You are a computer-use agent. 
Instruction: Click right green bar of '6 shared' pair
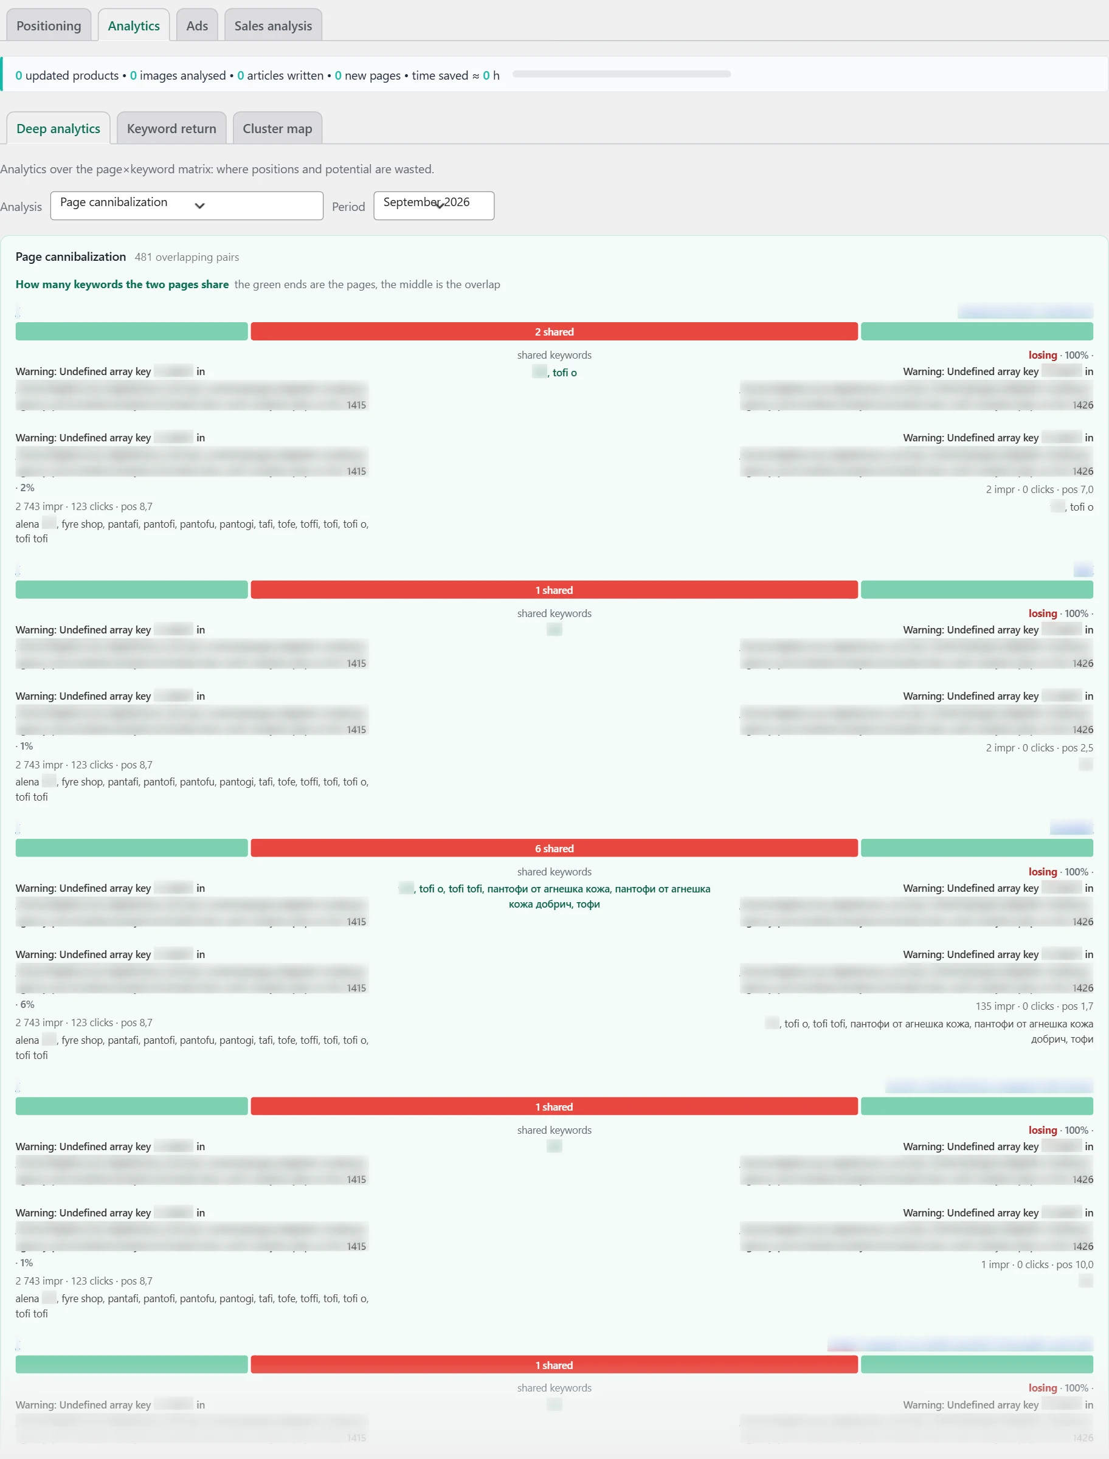pos(976,848)
